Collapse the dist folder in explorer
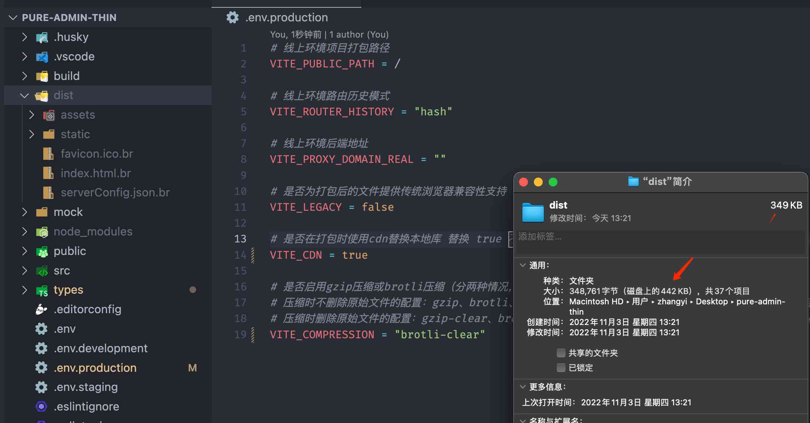Image resolution: width=810 pixels, height=423 pixels. pos(24,96)
